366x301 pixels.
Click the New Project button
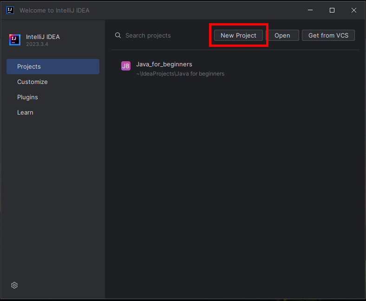coord(238,35)
